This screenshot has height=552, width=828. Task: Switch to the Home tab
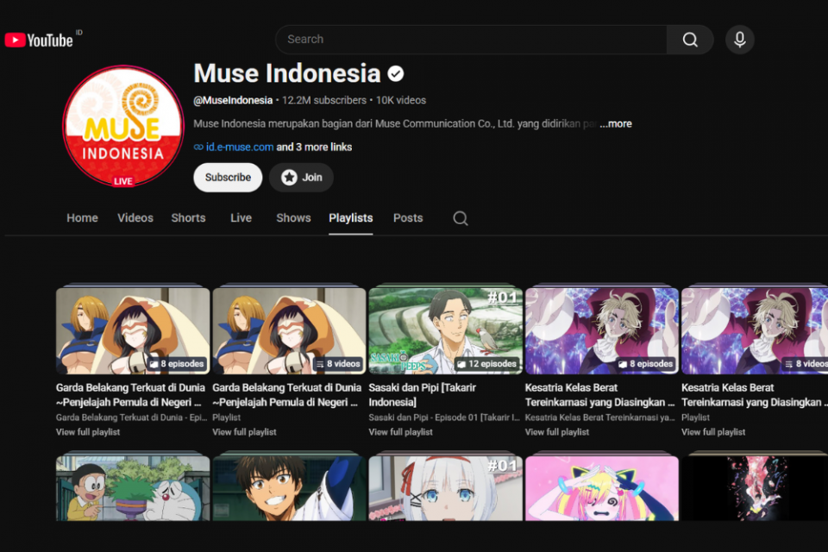point(83,218)
